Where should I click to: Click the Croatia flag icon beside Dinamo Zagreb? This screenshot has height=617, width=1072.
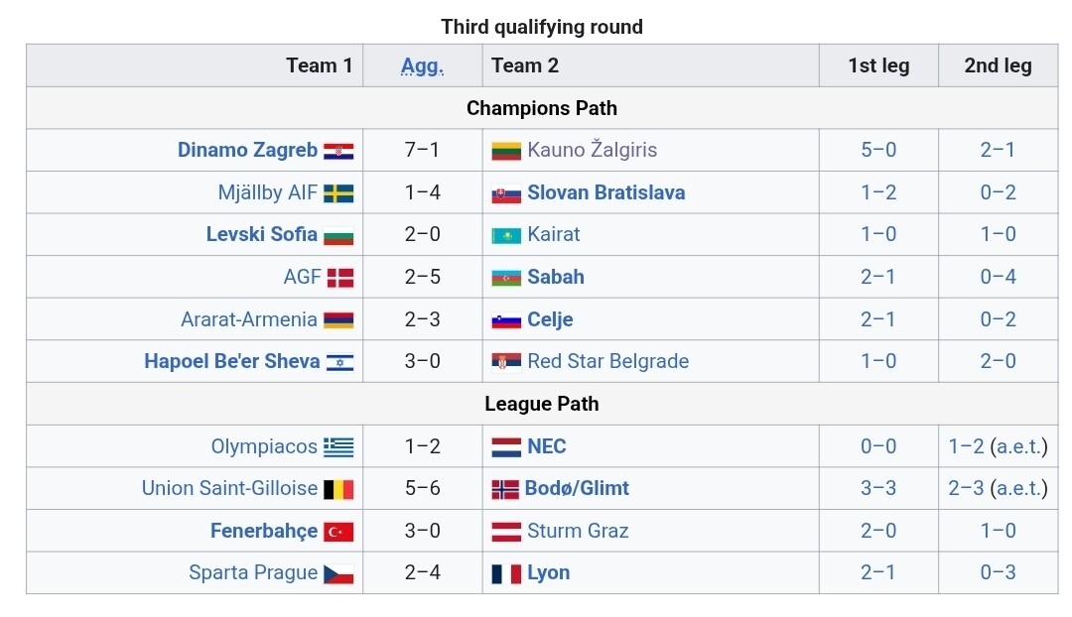click(x=338, y=151)
